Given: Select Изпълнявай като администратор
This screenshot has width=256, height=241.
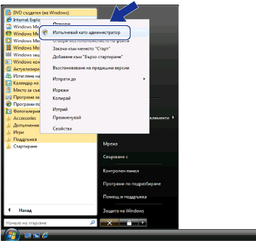Looking at the screenshot, I should point(86,32).
